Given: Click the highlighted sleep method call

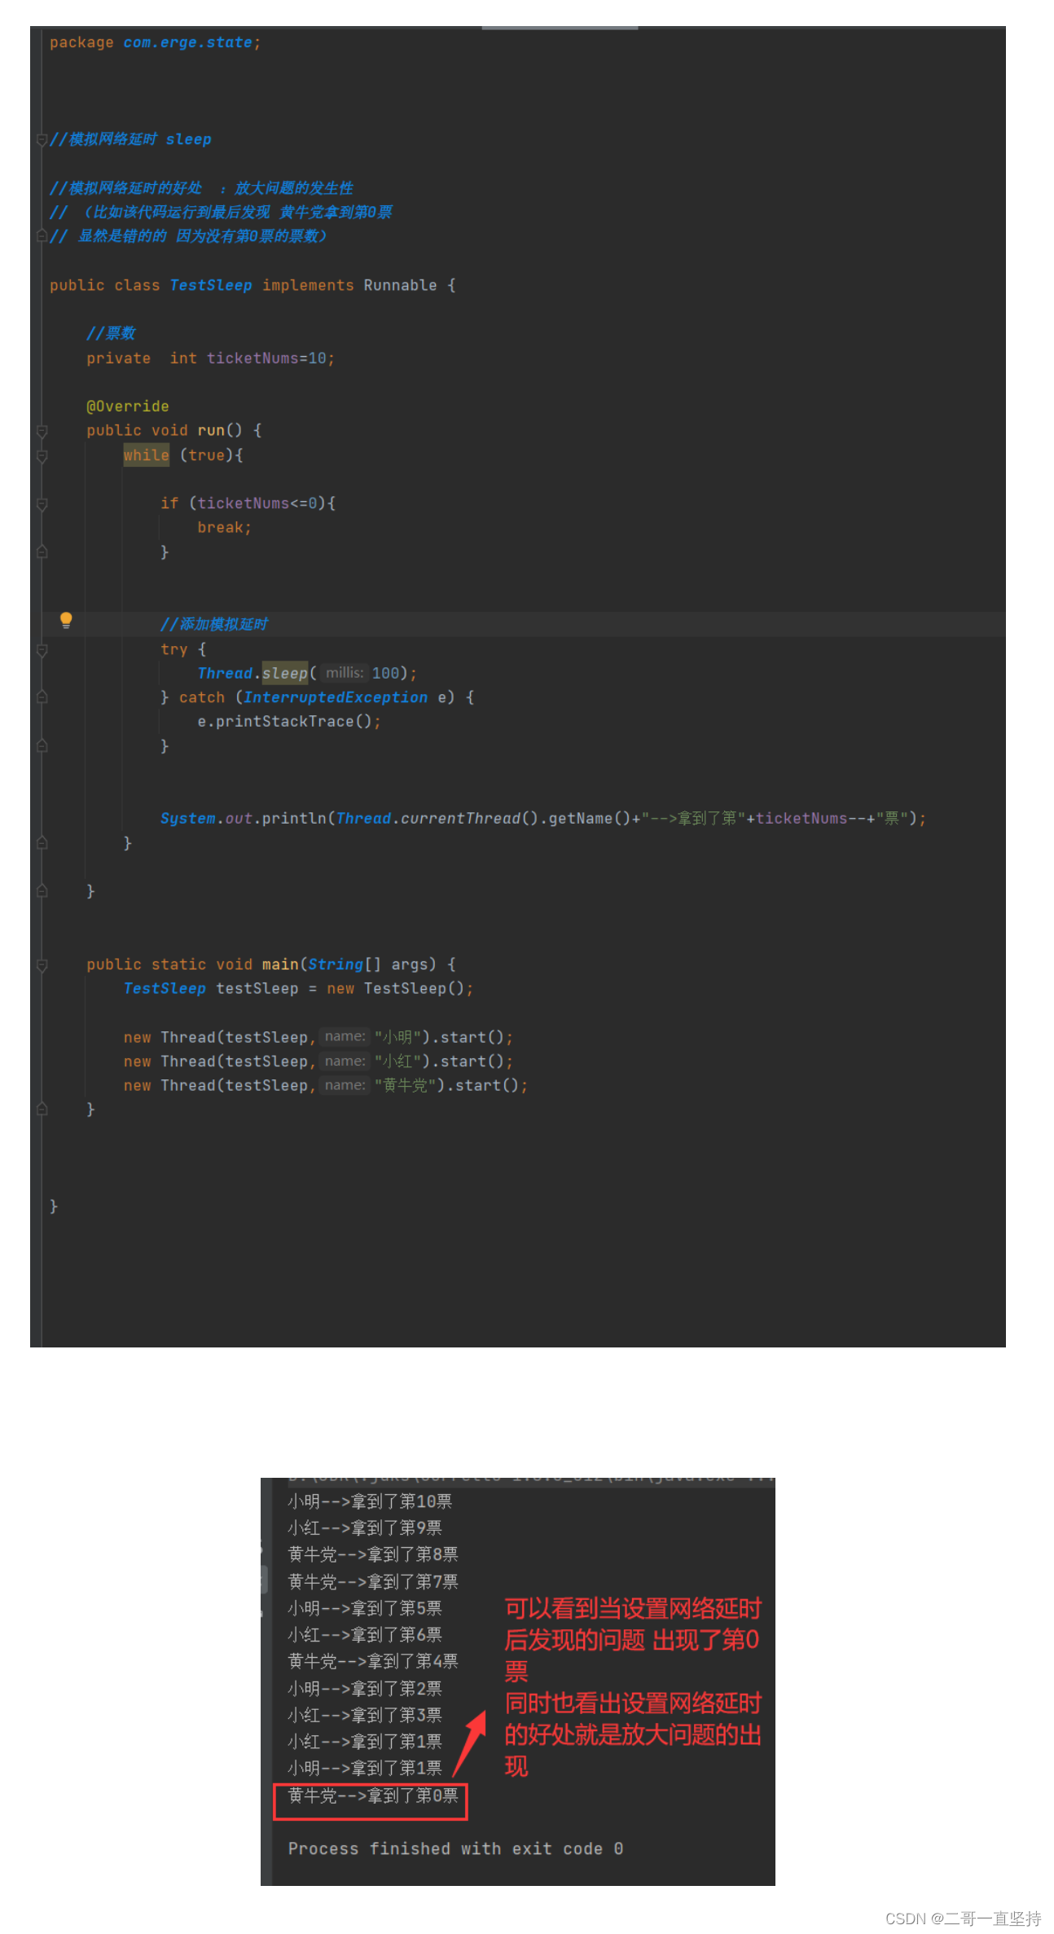Looking at the screenshot, I should [x=285, y=673].
